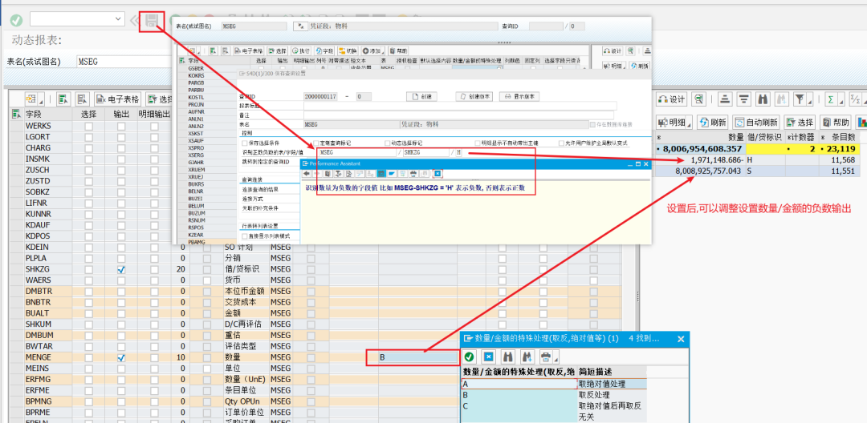Open the transaction command field dropdown
867x423 pixels.
pyautogui.click(x=119, y=19)
